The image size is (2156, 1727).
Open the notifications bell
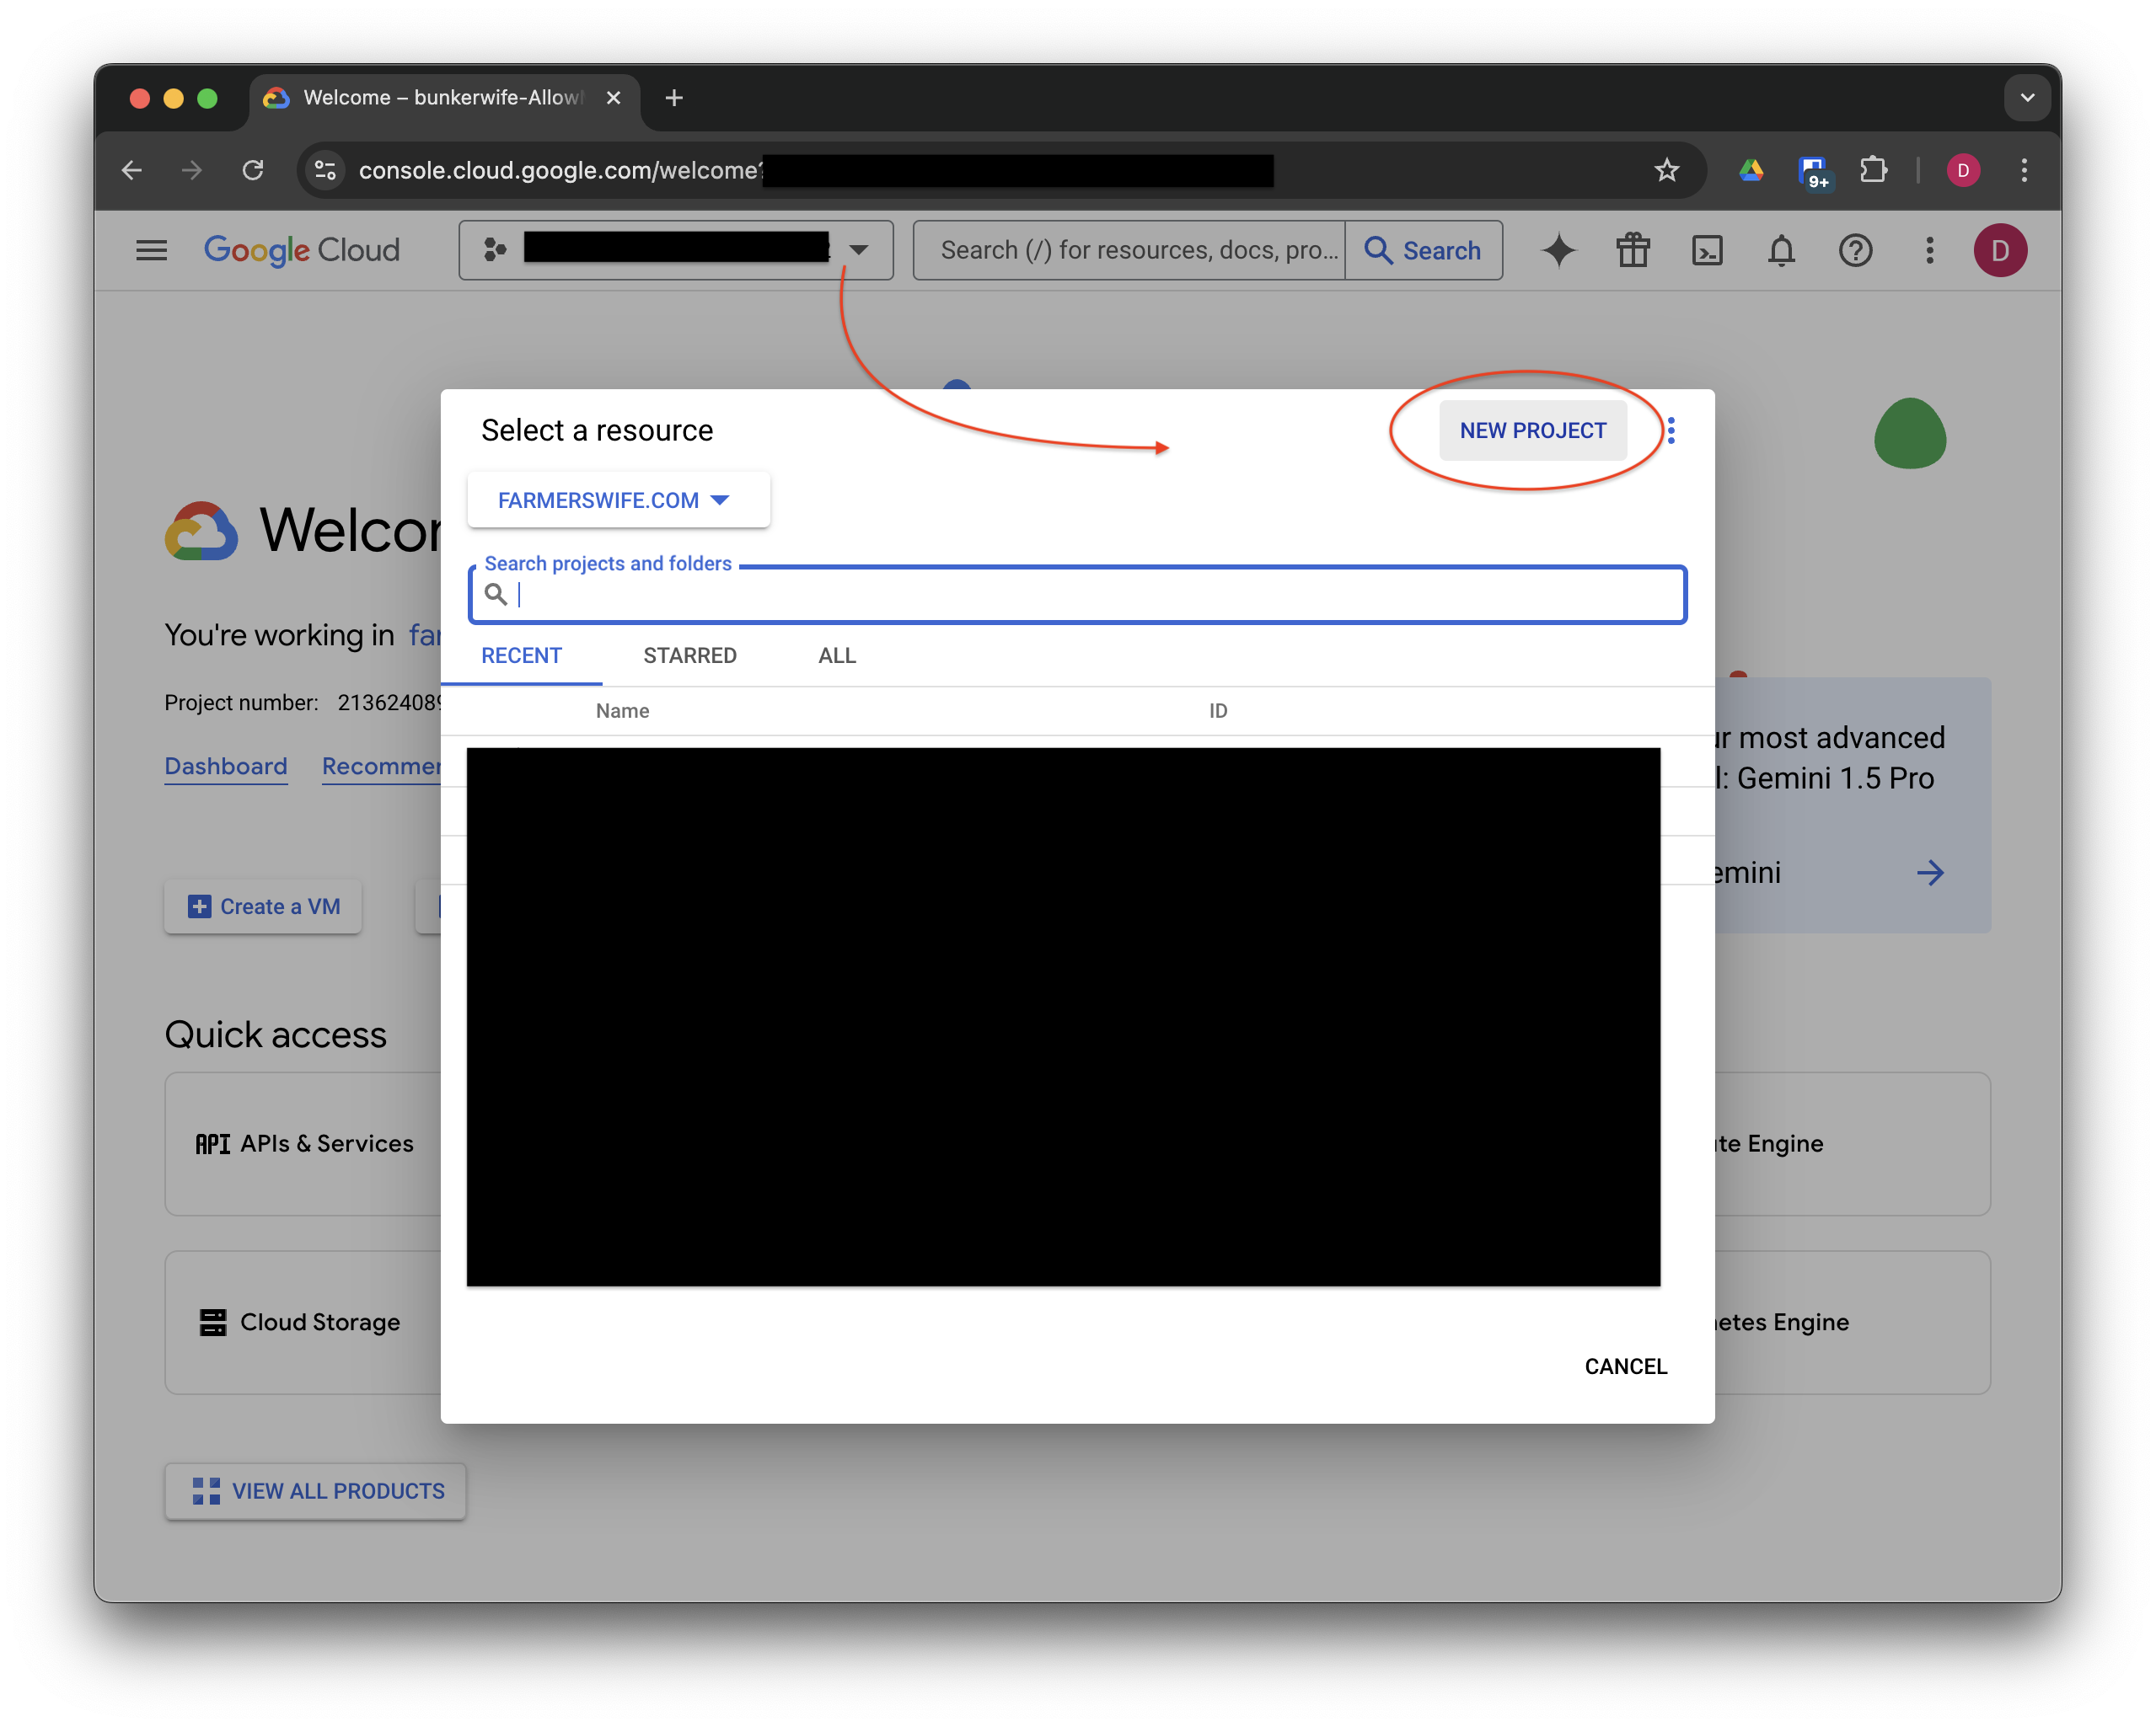tap(1781, 250)
